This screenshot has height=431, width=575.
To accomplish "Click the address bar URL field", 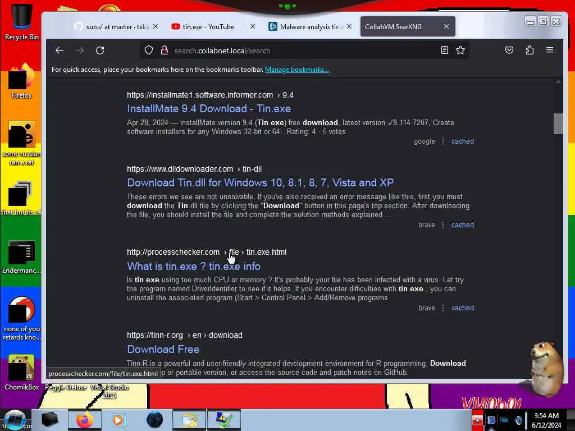I will click(304, 51).
